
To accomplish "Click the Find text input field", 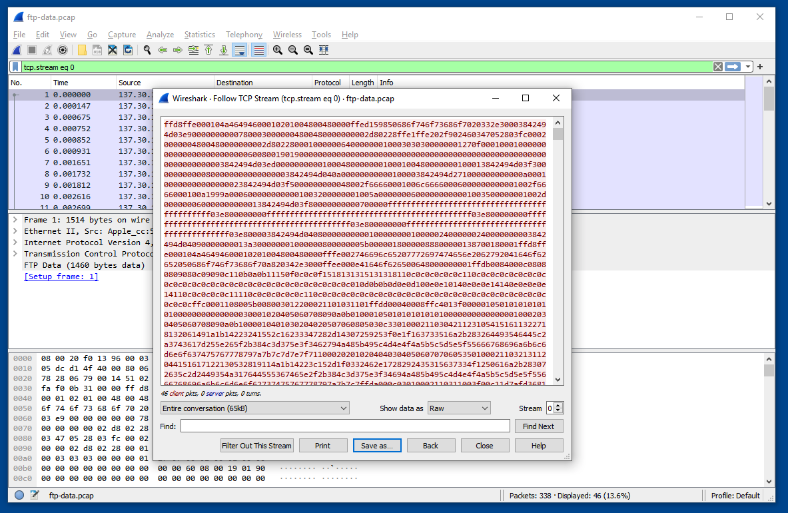I will [x=345, y=426].
